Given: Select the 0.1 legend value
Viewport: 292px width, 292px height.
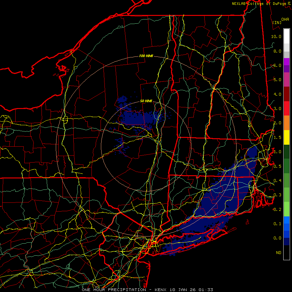Looking at the screenshot, I should tap(277, 224).
